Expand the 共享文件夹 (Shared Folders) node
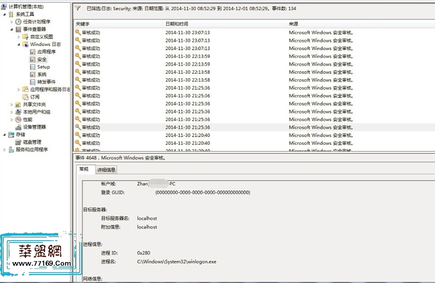This screenshot has height=283, width=435. (12, 105)
